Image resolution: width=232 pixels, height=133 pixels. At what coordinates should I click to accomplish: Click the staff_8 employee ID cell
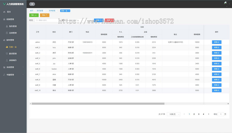pyautogui.click(x=38, y=79)
